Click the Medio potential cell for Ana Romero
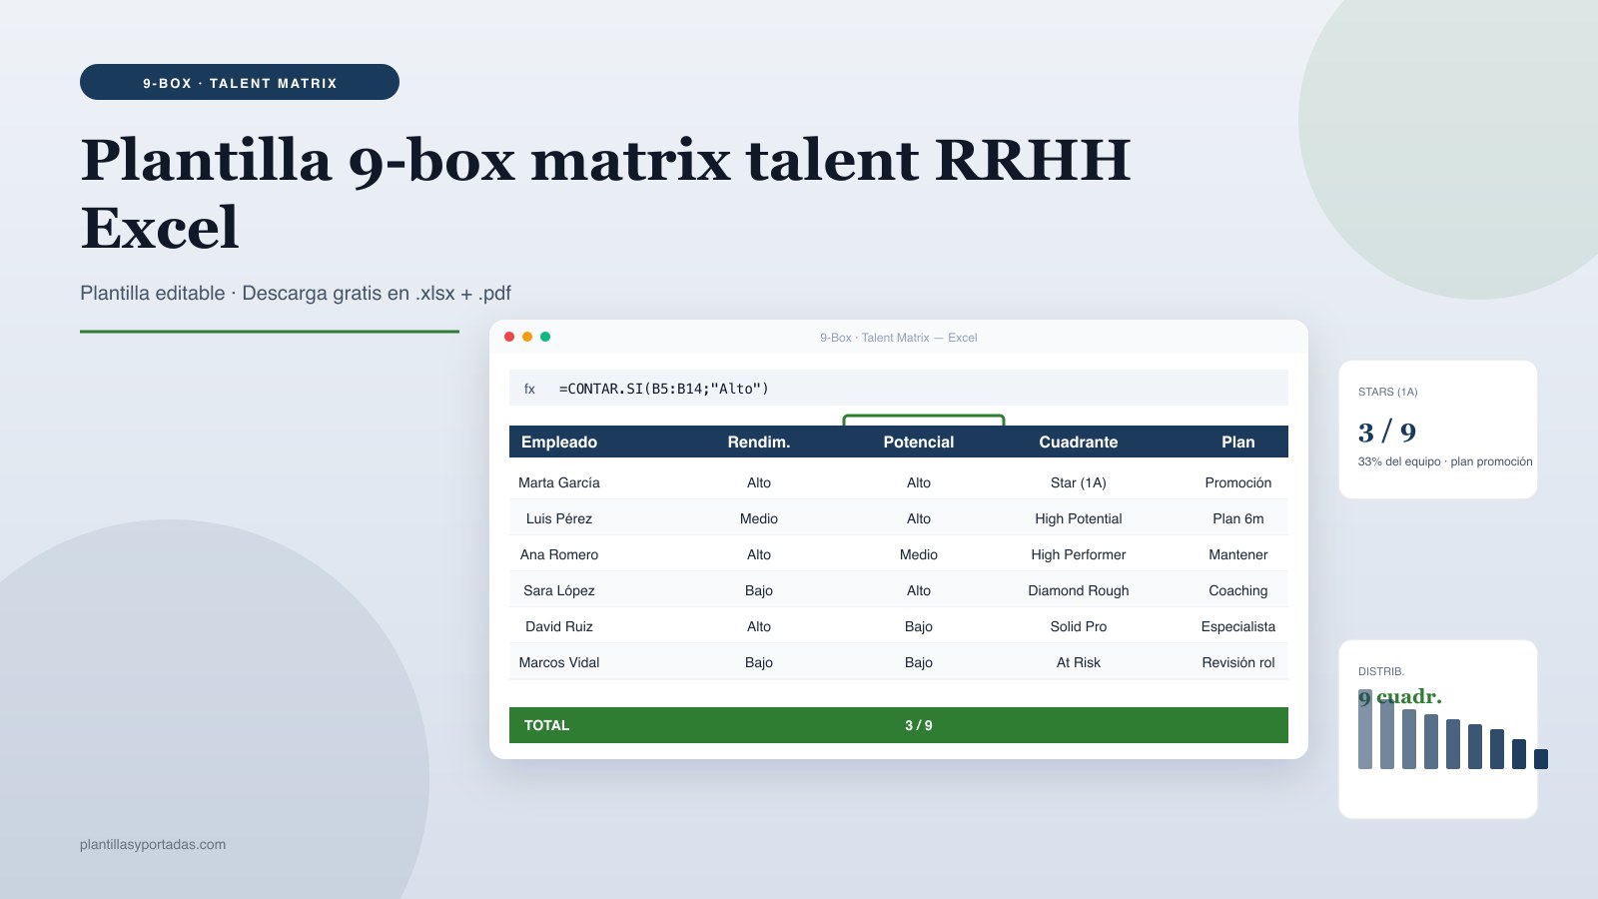1598x899 pixels. click(x=919, y=554)
